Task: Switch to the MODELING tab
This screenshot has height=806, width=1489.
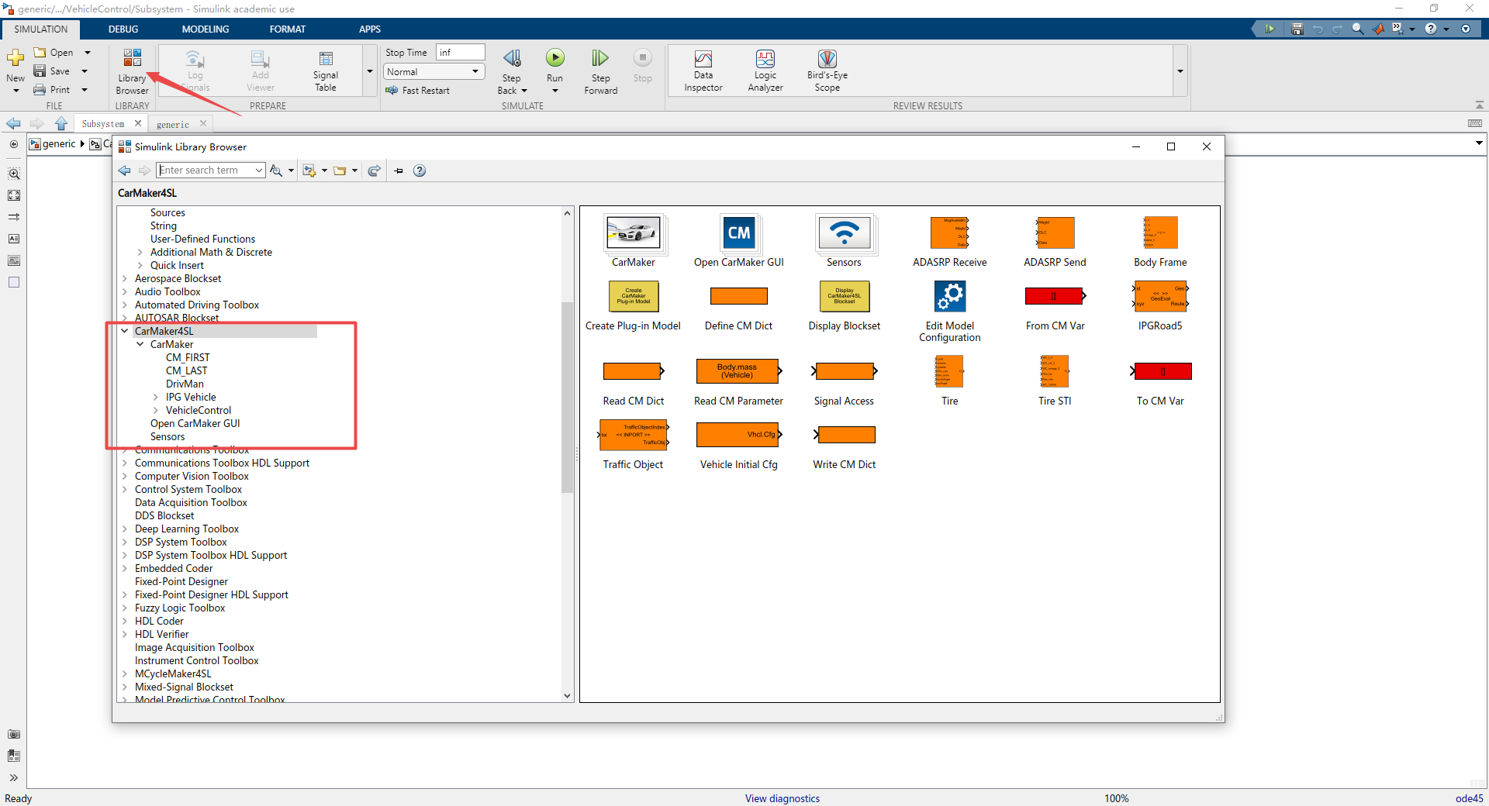Action: tap(206, 29)
